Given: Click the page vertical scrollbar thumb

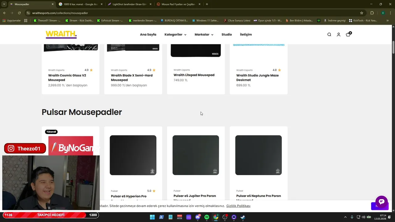Looking at the screenshot, I should (x=393, y=47).
